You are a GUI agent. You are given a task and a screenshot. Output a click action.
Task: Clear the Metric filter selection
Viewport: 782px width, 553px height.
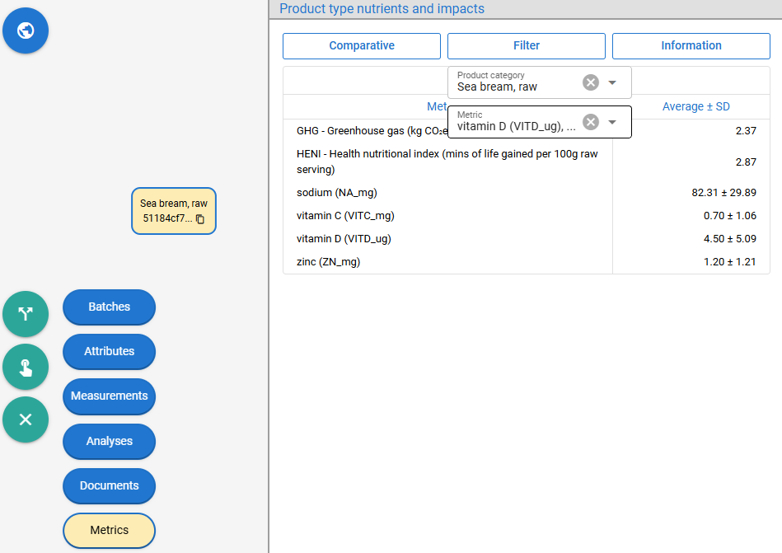point(591,122)
